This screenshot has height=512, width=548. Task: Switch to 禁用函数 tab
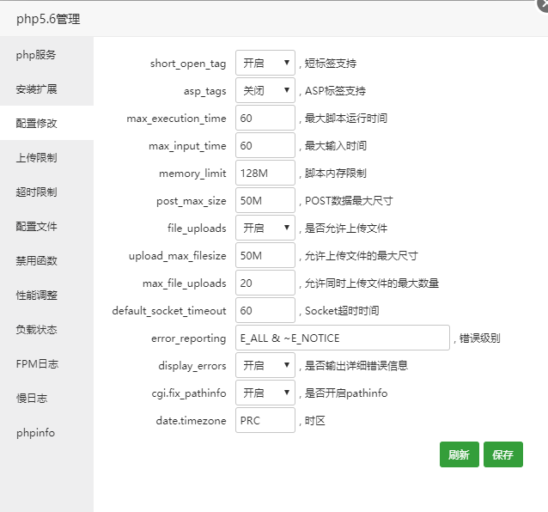[47, 260]
